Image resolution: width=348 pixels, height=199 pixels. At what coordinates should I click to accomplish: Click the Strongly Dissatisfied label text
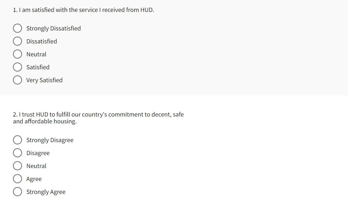click(x=53, y=28)
